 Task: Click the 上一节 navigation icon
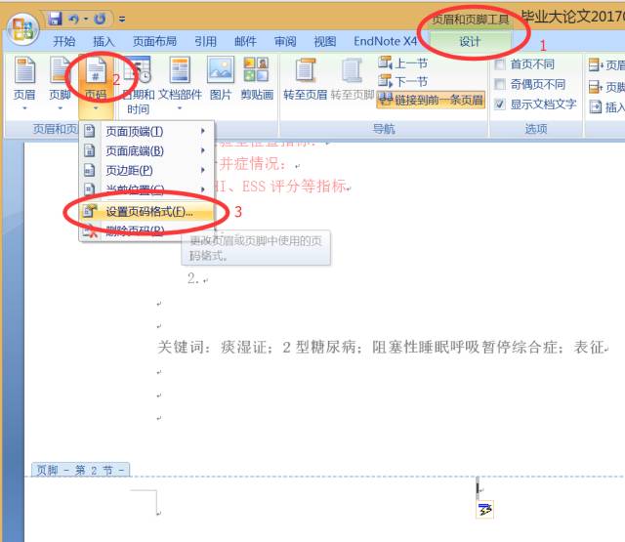(x=385, y=63)
